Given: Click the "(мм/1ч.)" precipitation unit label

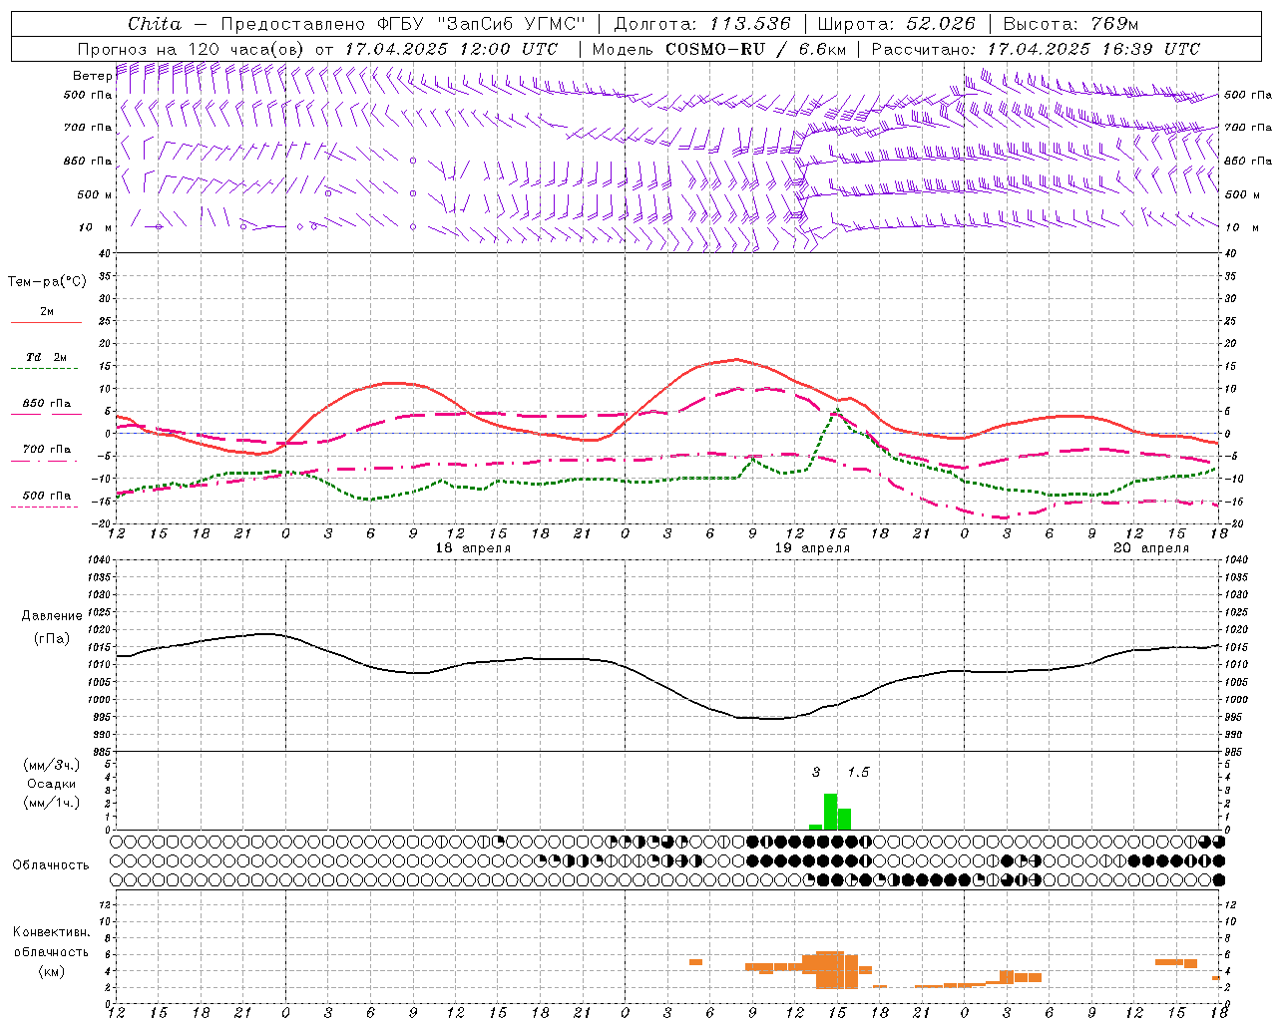Looking at the screenshot, I should tap(52, 804).
